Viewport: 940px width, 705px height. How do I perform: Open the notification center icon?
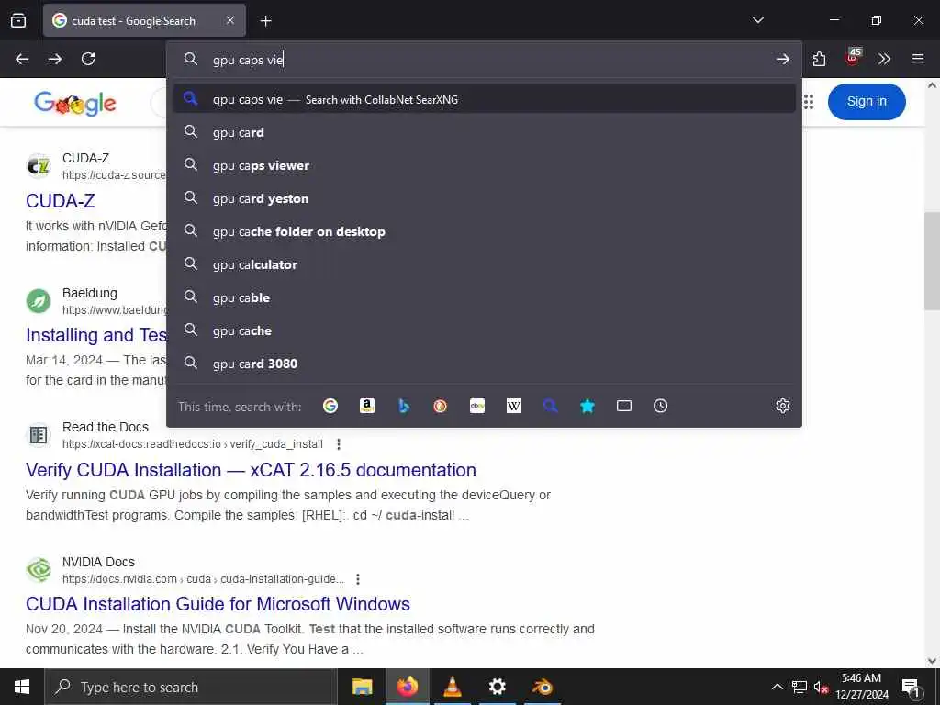coord(911,687)
